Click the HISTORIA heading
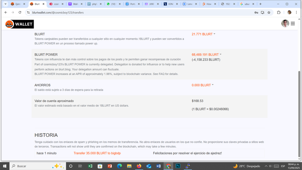Screen dimensions: 302x170 coord(46,135)
